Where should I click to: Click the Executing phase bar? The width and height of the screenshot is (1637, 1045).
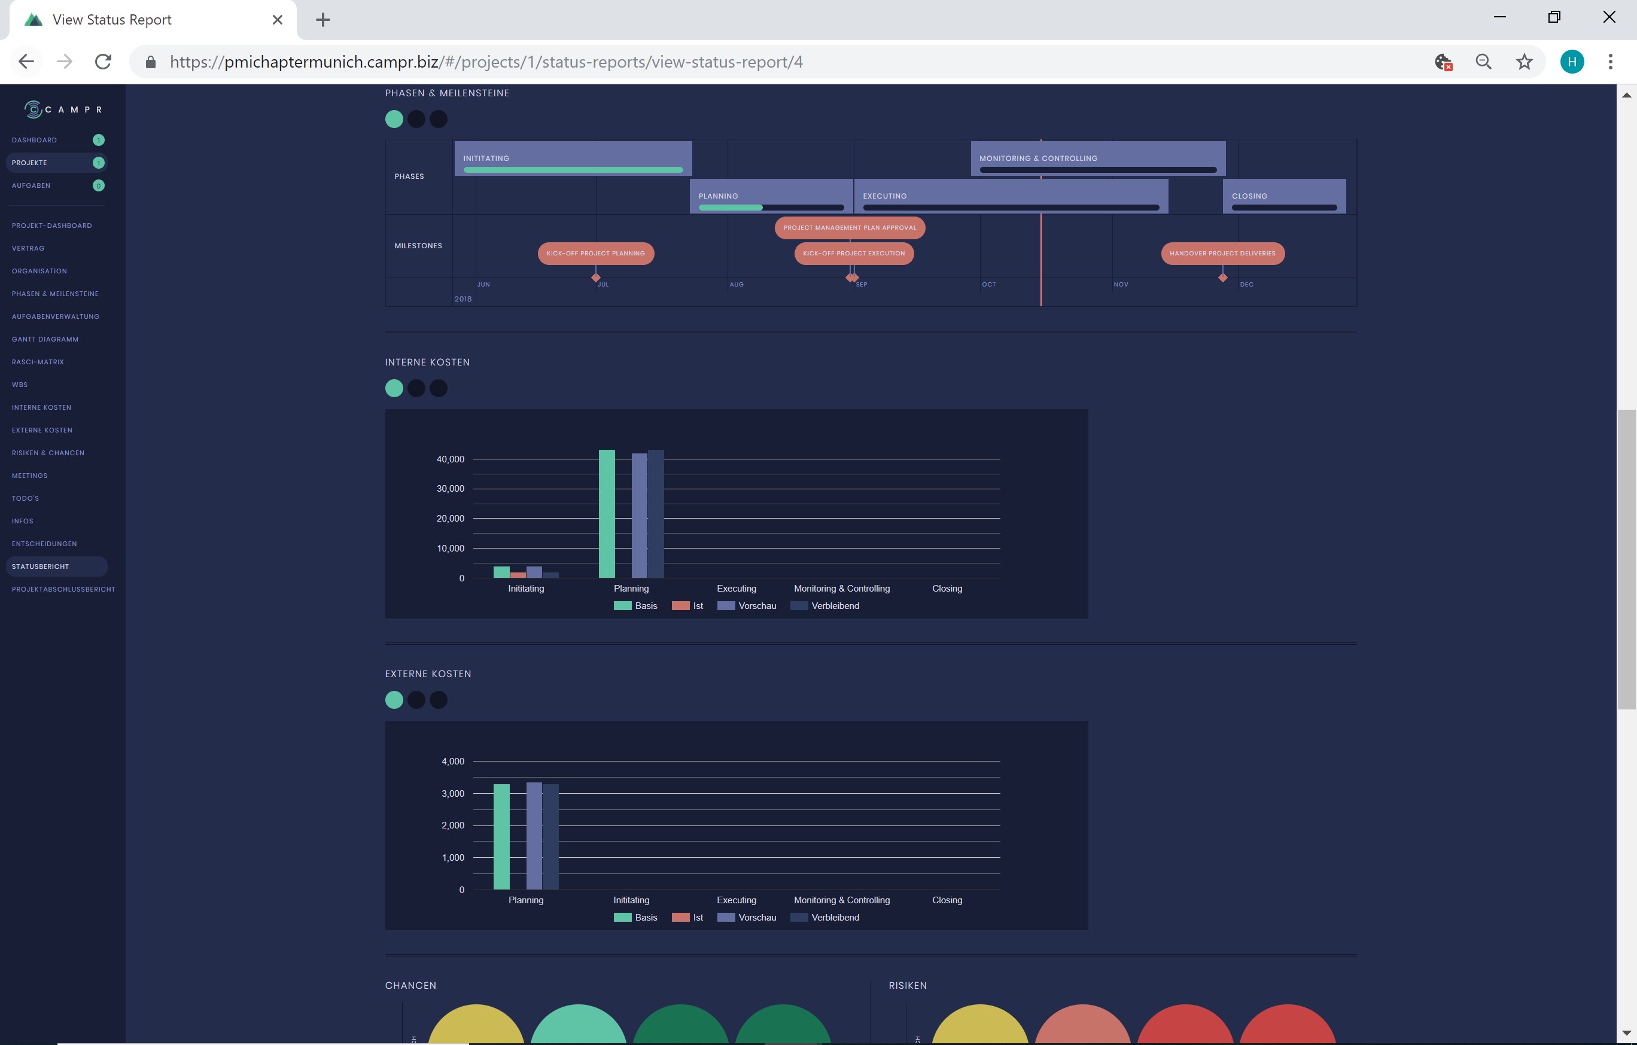[x=1011, y=196]
